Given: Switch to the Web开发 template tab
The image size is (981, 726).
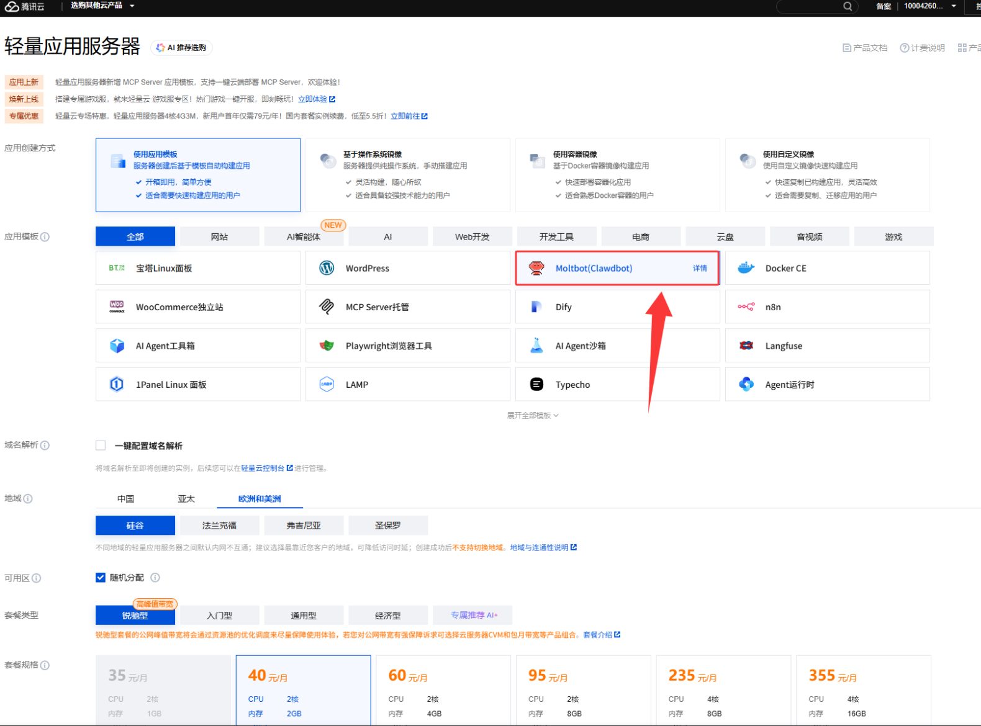Looking at the screenshot, I should (472, 236).
